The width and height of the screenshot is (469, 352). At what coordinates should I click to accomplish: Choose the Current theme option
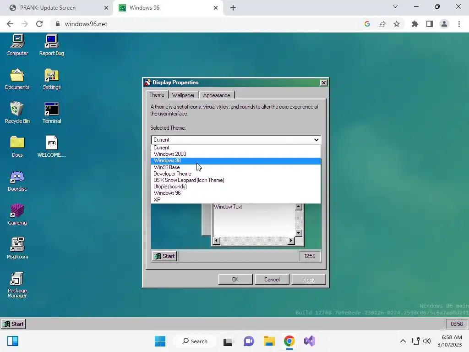pos(236,148)
